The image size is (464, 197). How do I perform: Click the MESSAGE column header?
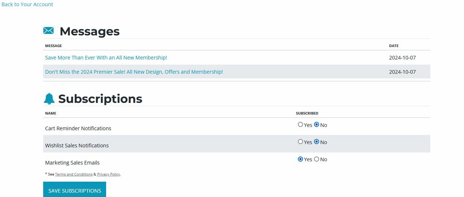pos(53,46)
